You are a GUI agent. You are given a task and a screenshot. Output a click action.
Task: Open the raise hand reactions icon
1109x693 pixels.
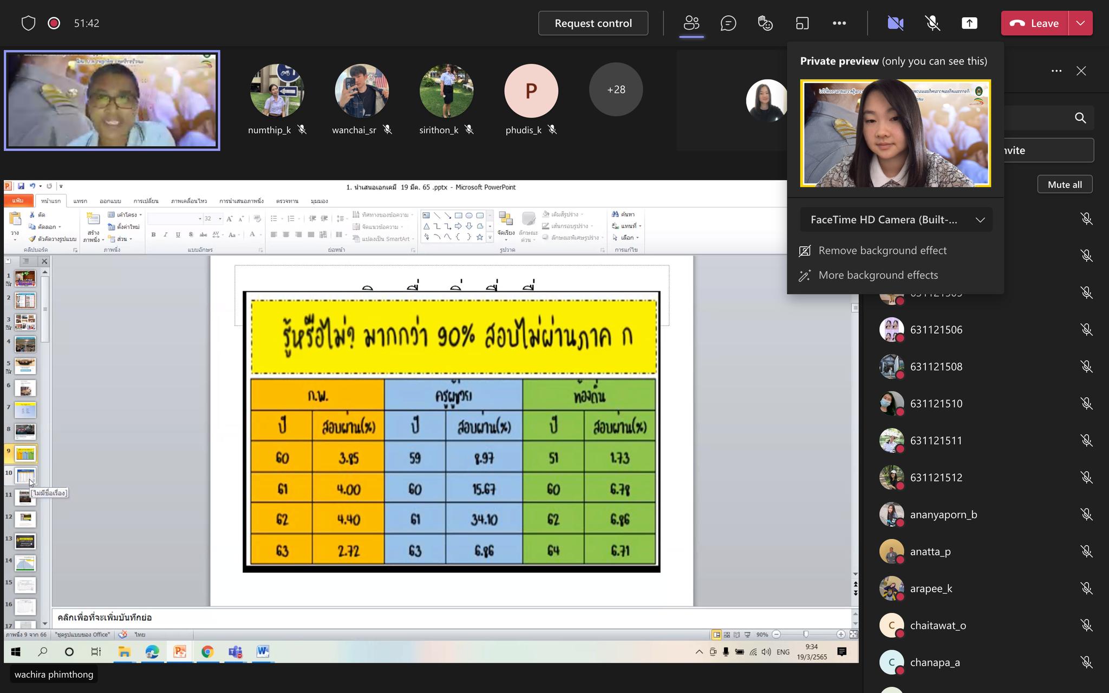(x=765, y=23)
